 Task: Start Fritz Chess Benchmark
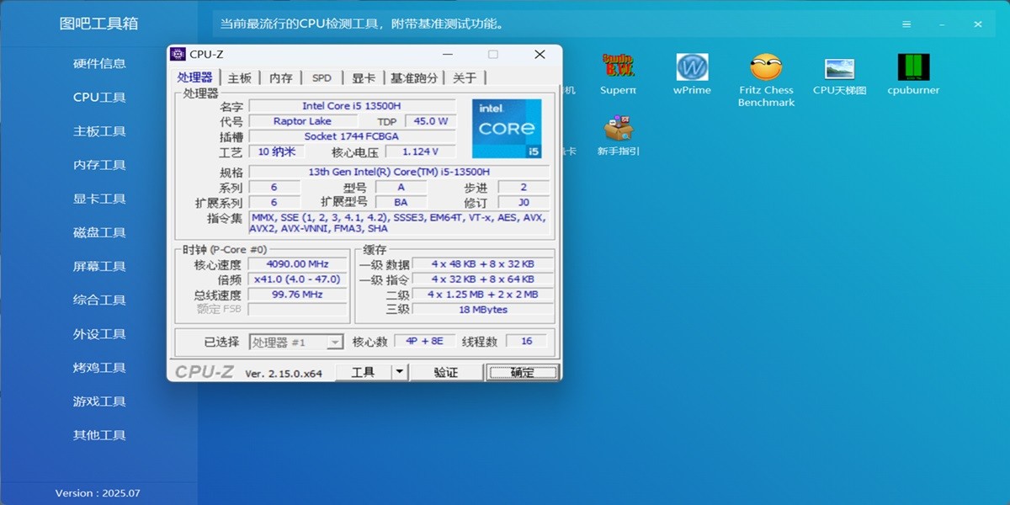pyautogui.click(x=765, y=67)
